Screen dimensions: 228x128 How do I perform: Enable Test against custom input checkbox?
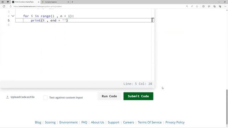coord(45,97)
